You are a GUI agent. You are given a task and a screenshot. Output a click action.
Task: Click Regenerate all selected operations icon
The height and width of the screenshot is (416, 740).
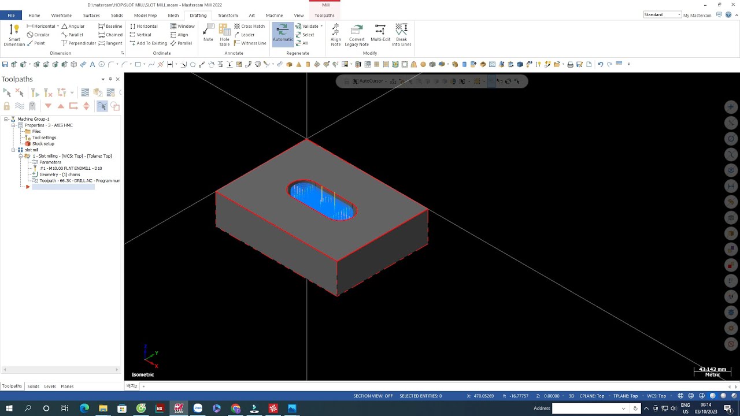pos(35,92)
